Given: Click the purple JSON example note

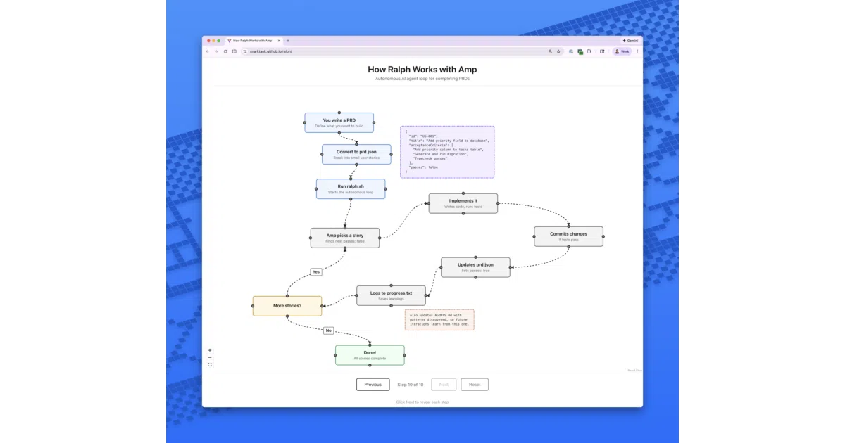Looking at the screenshot, I should tap(447, 152).
